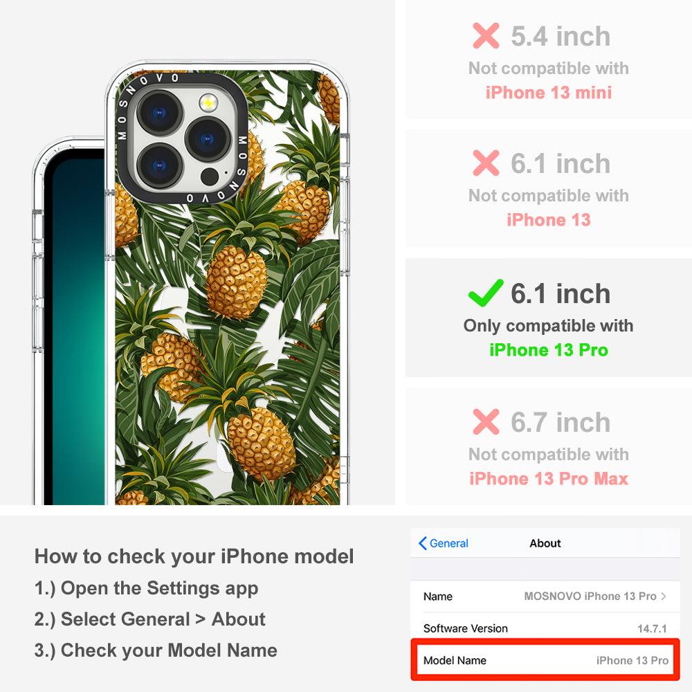Click the red iPhone 13 label
Image resolution: width=692 pixels, height=692 pixels.
549,220
